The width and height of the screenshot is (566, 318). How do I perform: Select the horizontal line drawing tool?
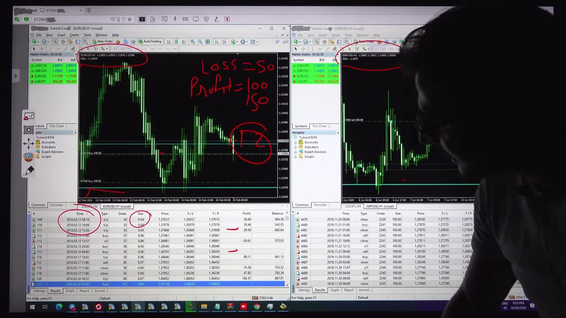pos(58,49)
